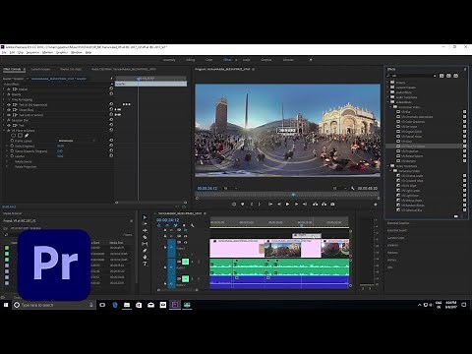The width and height of the screenshot is (472, 354).
Task: Open the Lumetri Color panel
Action: coord(395,238)
